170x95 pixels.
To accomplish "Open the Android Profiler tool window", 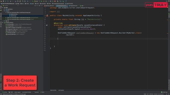I will pyautogui.click(x=27, y=92).
